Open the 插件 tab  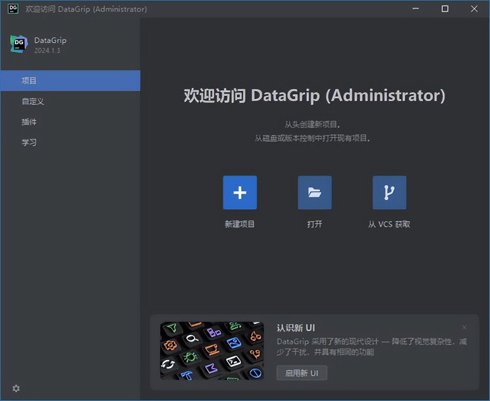point(29,122)
